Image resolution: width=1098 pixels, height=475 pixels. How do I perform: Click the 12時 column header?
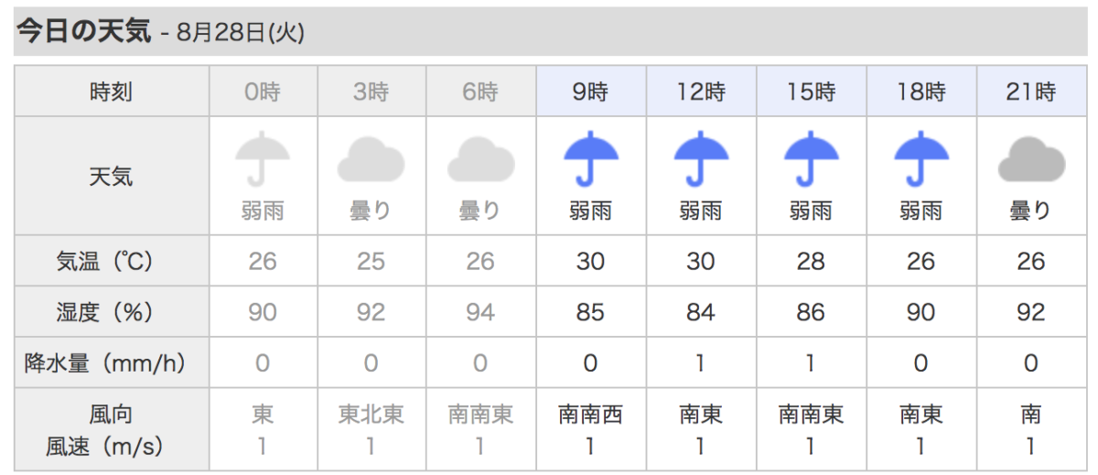click(701, 91)
